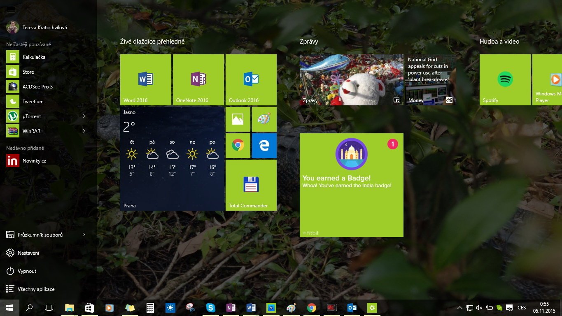Click the battery power icon in the tray
Screen dimensions: 562x316
tap(490, 308)
